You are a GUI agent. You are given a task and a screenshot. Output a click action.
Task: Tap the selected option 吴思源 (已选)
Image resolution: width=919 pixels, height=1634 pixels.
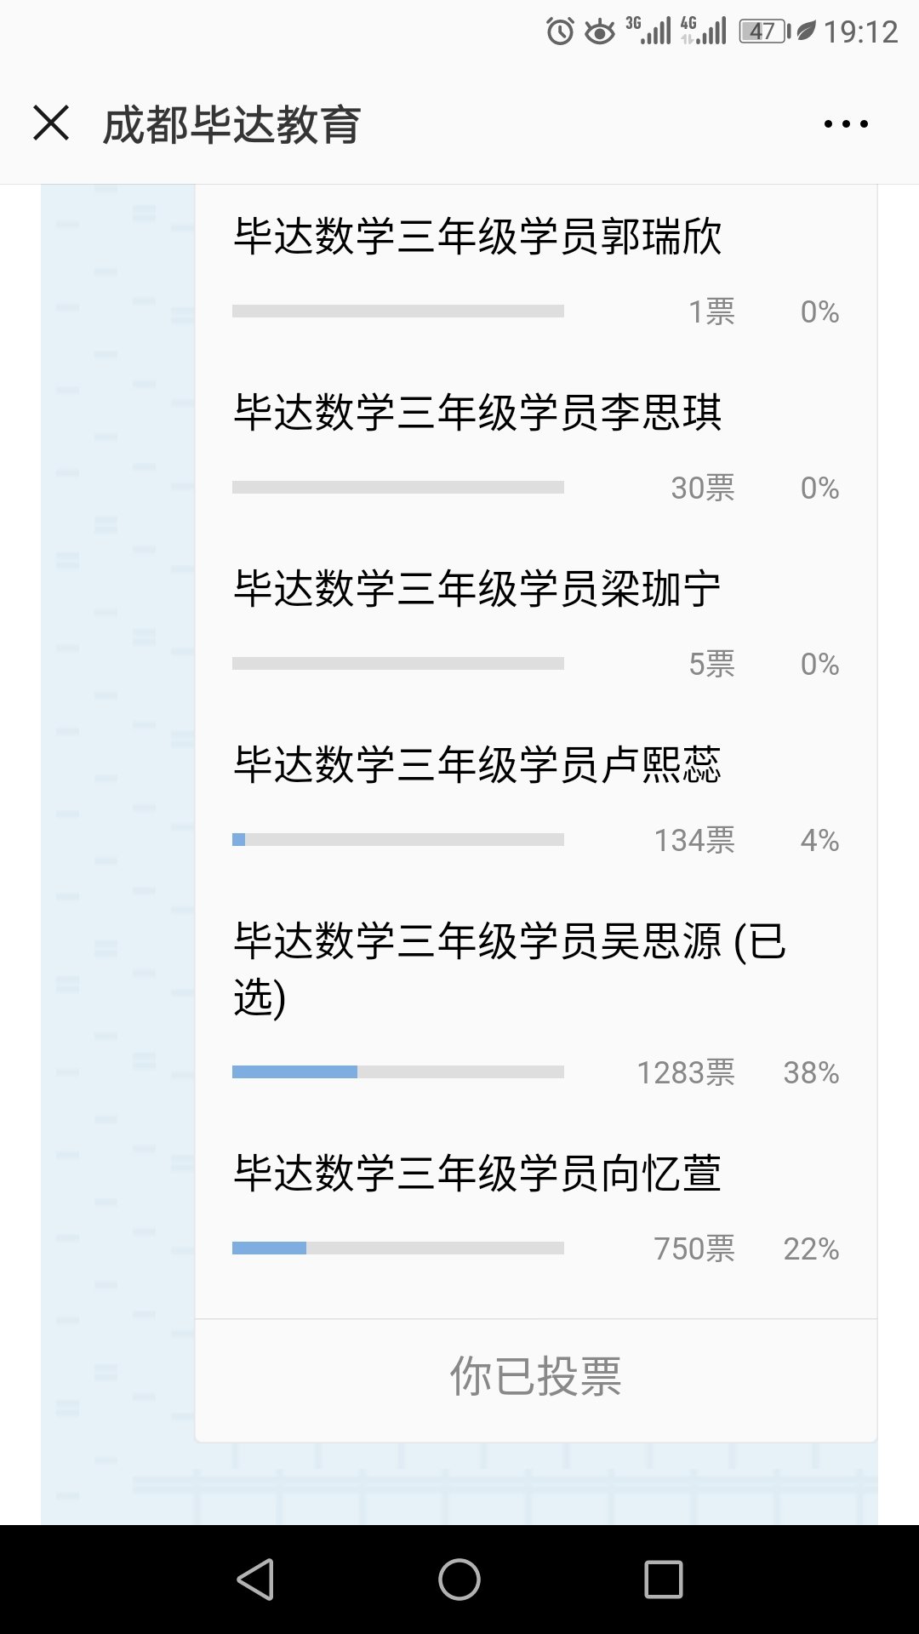(509, 968)
